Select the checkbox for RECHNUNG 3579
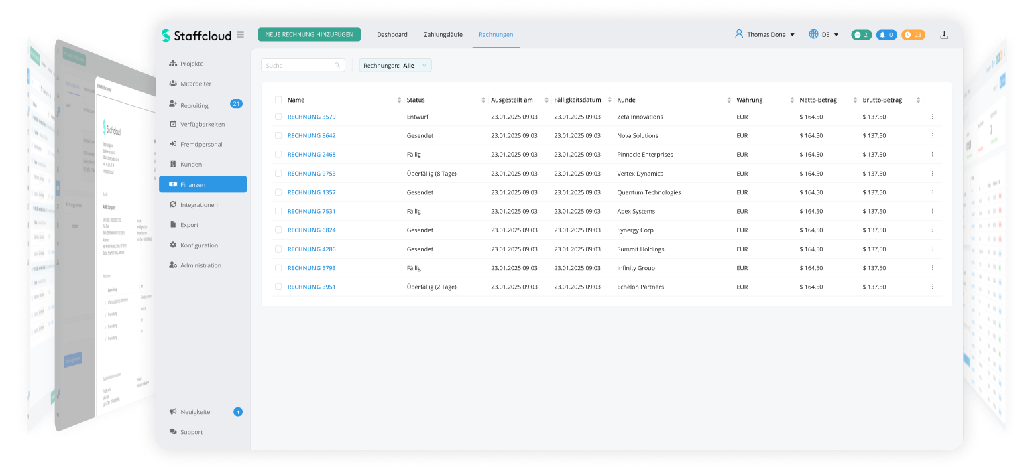Screen dimensions: 1032x471 [x=278, y=117]
